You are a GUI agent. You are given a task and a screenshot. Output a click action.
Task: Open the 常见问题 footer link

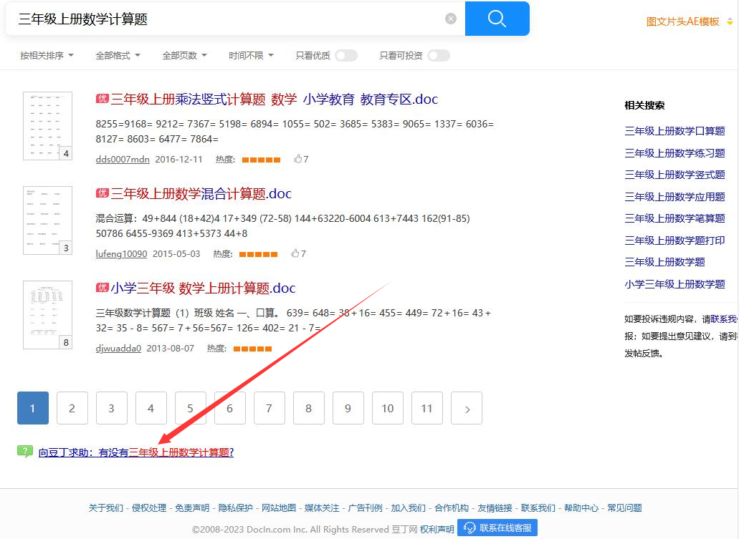point(624,508)
